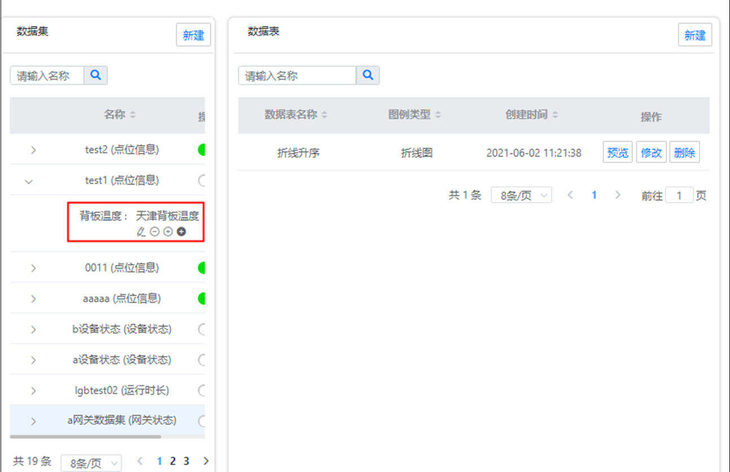Toggle the status switch for test2 row
The width and height of the screenshot is (730, 472).
tap(201, 150)
